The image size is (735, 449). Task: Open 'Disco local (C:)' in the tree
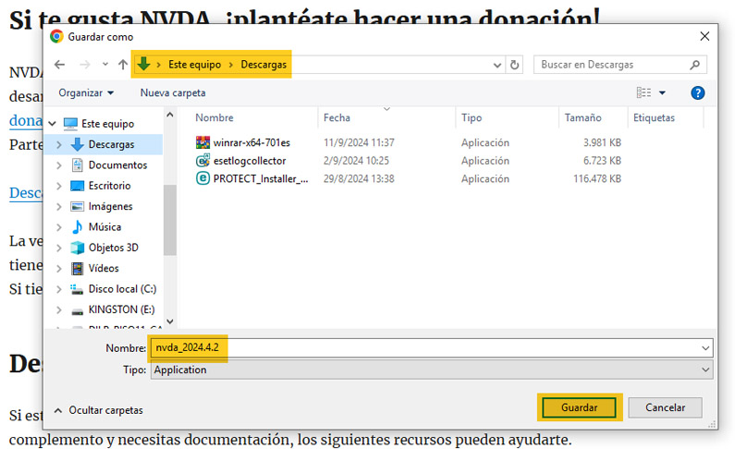point(122,288)
